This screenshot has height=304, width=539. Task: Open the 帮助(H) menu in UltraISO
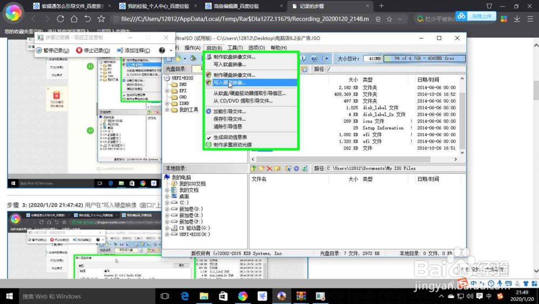pos(279,48)
